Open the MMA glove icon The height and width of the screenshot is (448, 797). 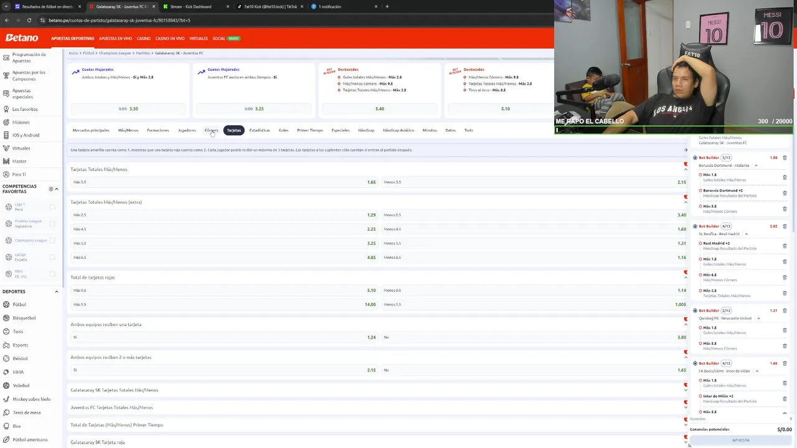pyautogui.click(x=6, y=372)
